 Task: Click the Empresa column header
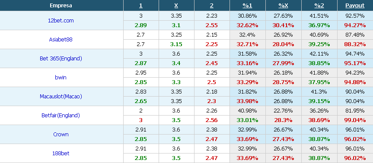click(x=61, y=6)
